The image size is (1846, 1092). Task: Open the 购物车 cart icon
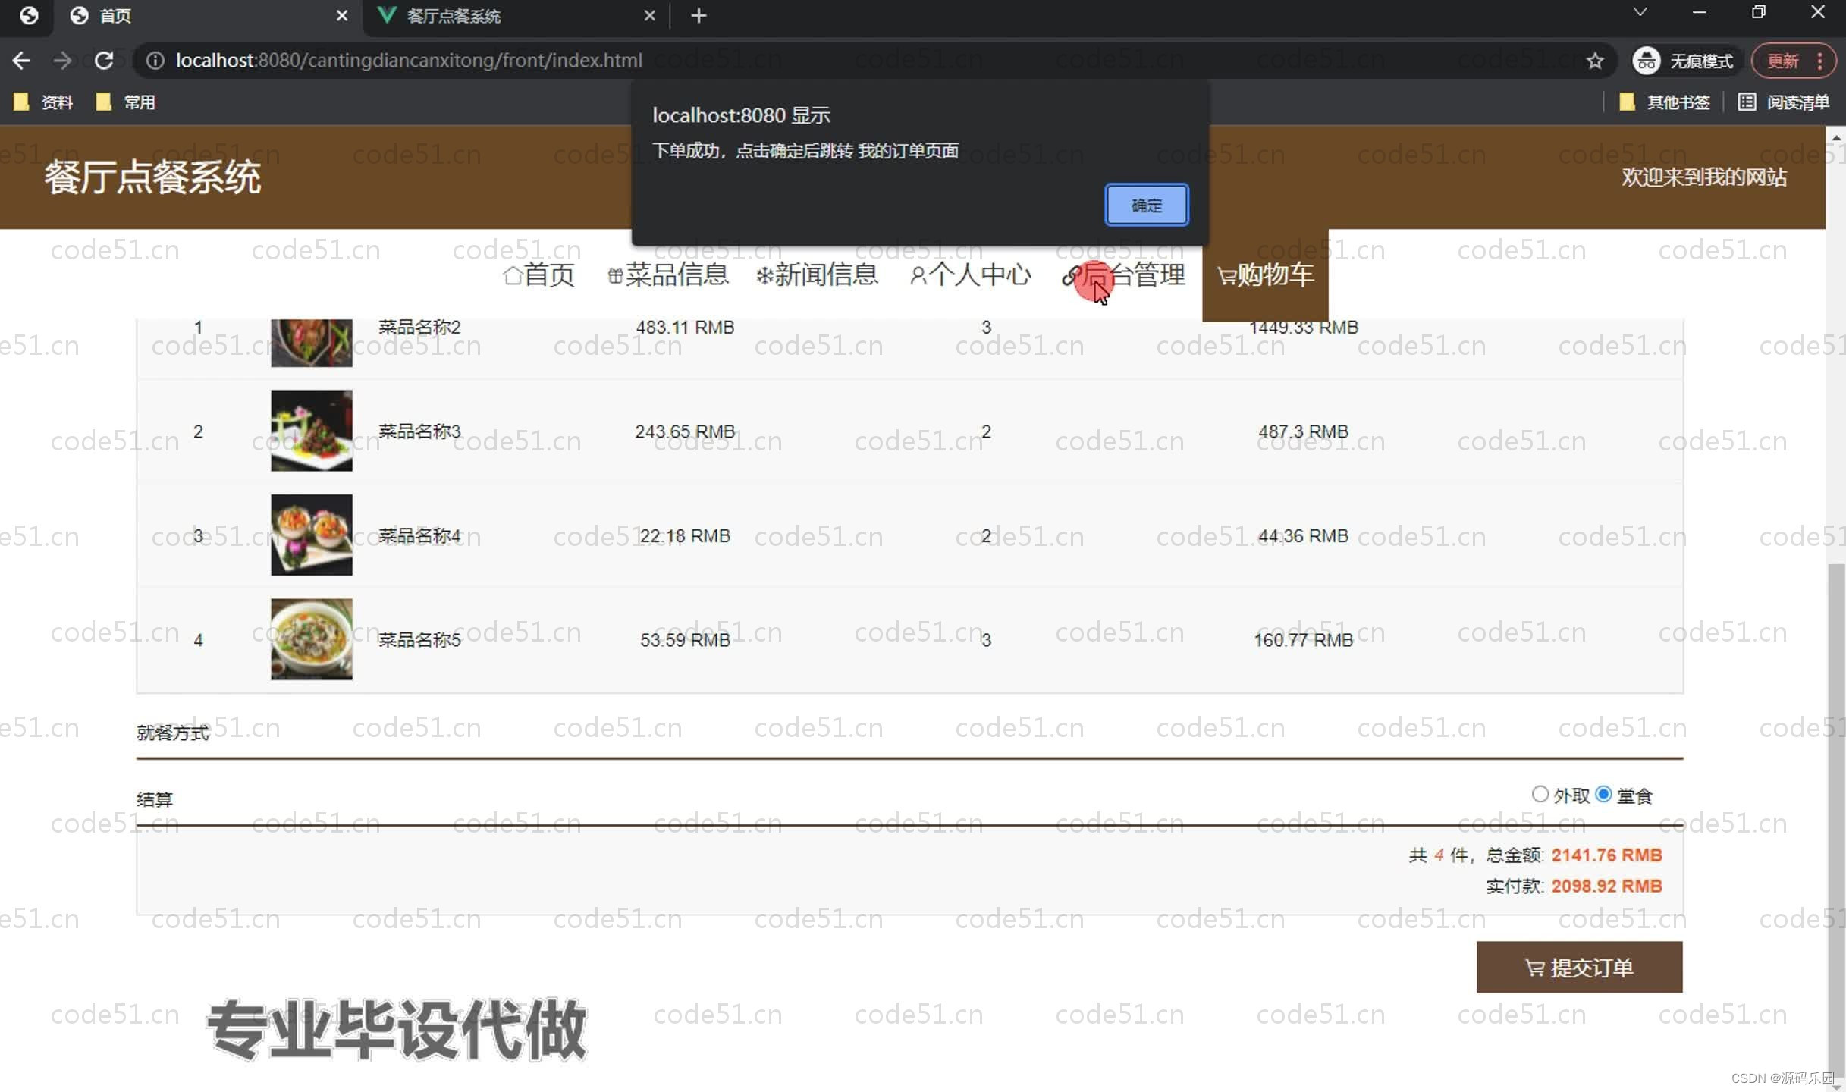(1224, 275)
